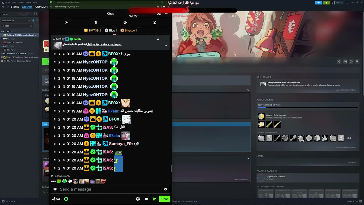Select The Forest Dedicated Server in library list
Screen dimensions: 364x205
coord(19,61)
